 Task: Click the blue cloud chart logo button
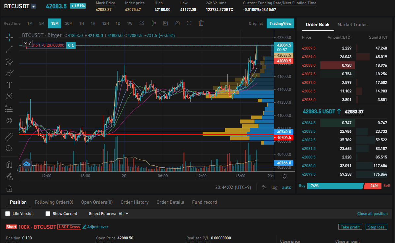[x=27, y=164]
